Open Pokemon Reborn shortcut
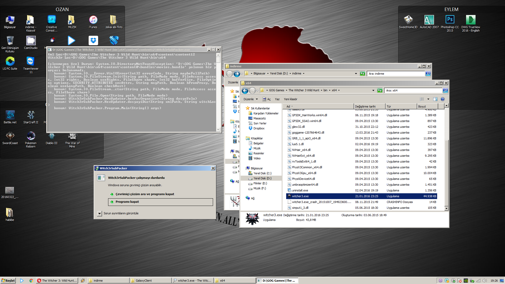This screenshot has width=505, height=284. click(x=31, y=140)
